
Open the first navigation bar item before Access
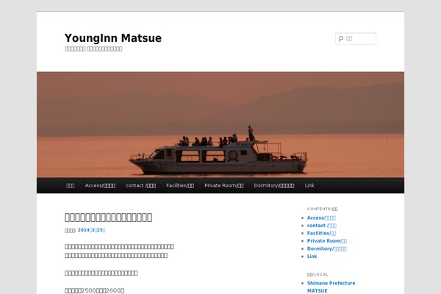click(x=71, y=186)
